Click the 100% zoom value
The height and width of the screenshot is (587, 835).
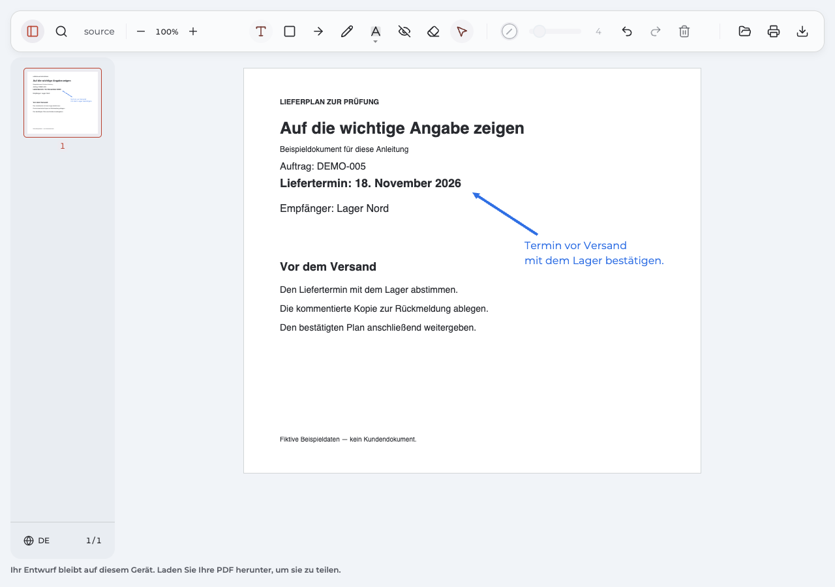[x=167, y=31]
